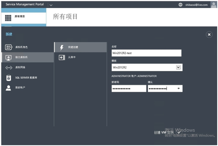Click the 我的帐户 person icon

[8, 88]
